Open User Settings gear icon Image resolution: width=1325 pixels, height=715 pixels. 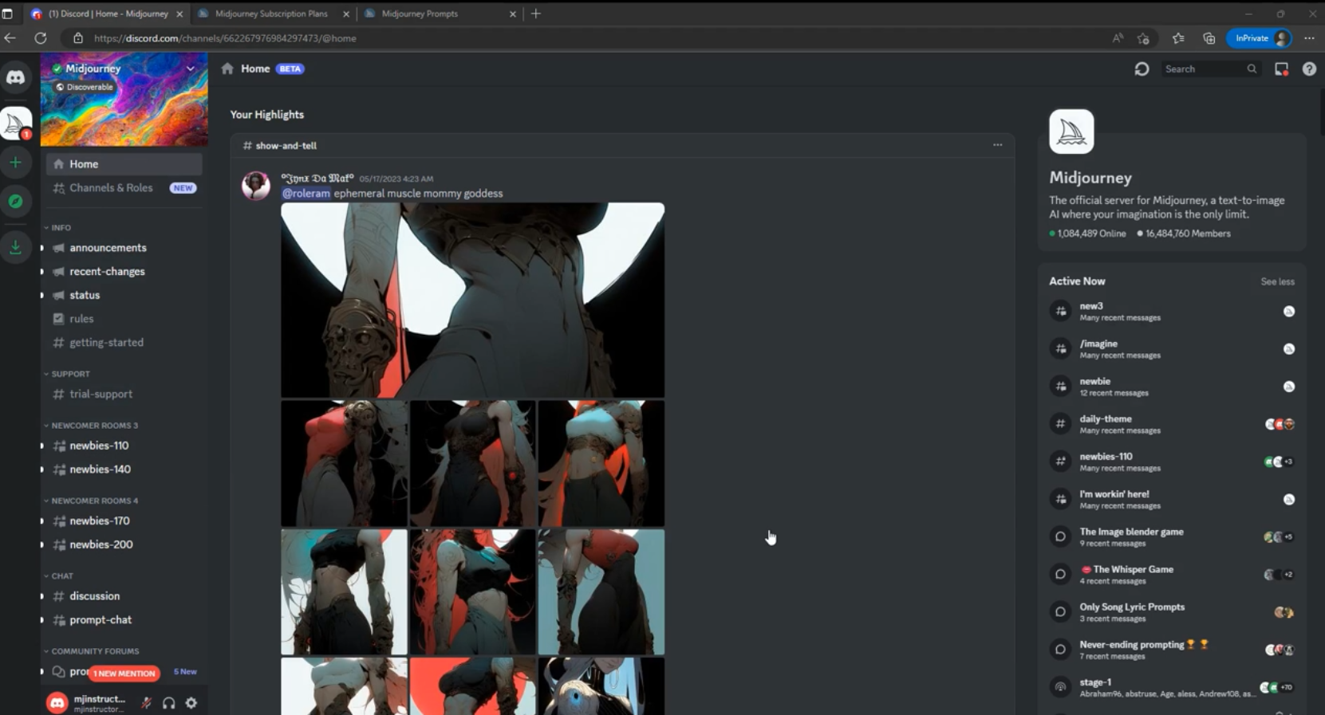coord(191,703)
